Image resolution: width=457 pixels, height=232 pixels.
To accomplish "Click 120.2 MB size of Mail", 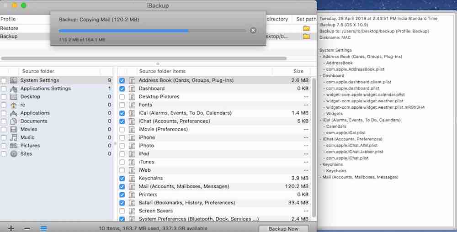I will pos(297,186).
